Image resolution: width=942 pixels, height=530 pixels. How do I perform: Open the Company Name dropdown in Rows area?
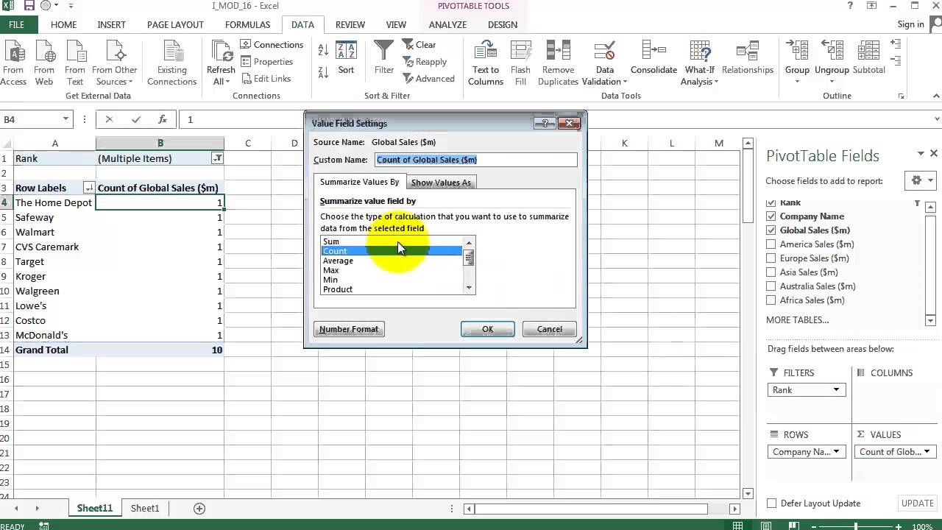[x=836, y=452]
